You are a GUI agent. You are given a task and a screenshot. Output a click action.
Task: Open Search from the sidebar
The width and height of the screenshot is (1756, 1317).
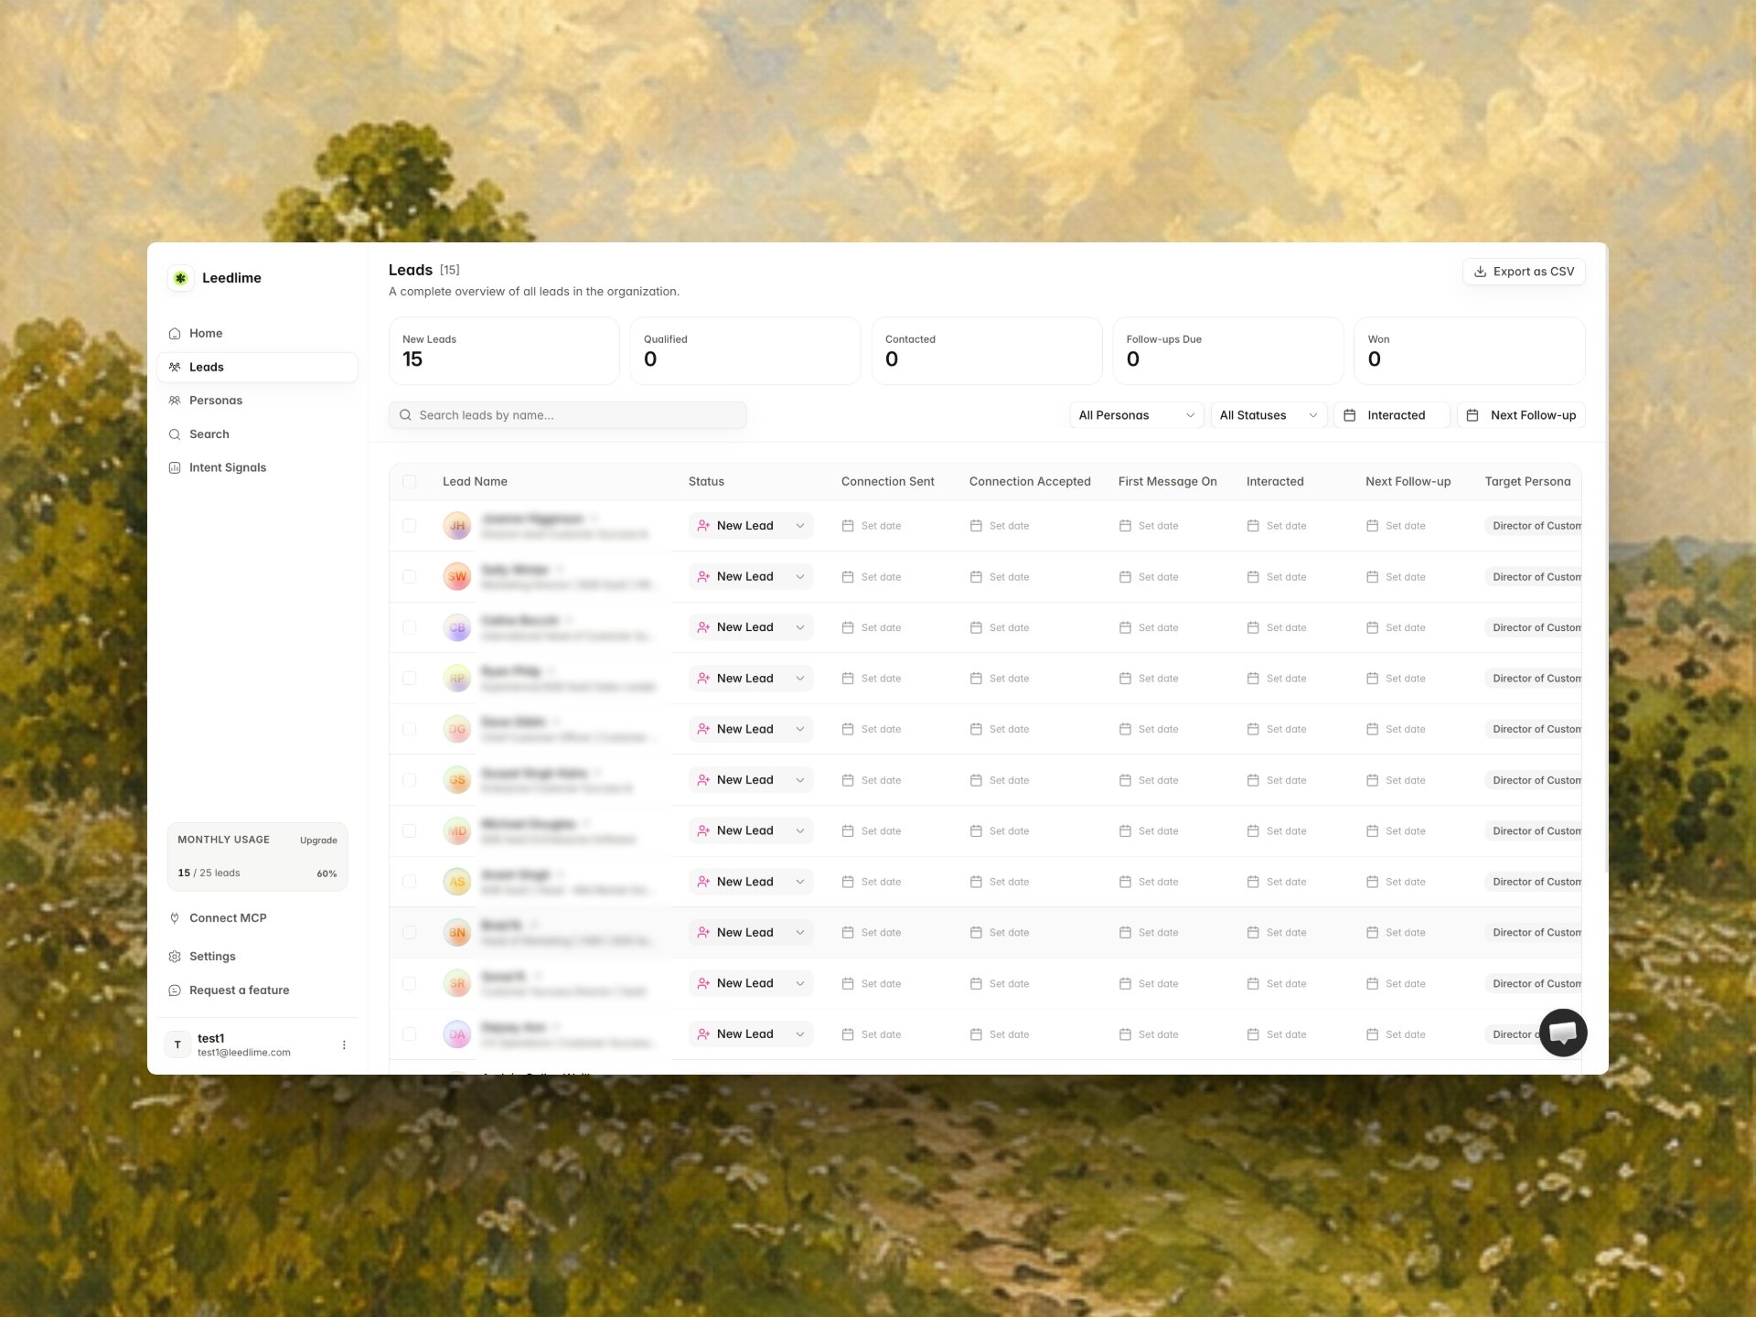coord(257,434)
